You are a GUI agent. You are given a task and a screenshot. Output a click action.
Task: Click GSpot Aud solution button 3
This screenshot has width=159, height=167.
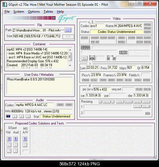tap(16, 151)
